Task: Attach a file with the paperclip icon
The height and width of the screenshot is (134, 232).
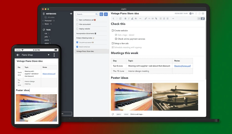Action: click(x=156, y=19)
